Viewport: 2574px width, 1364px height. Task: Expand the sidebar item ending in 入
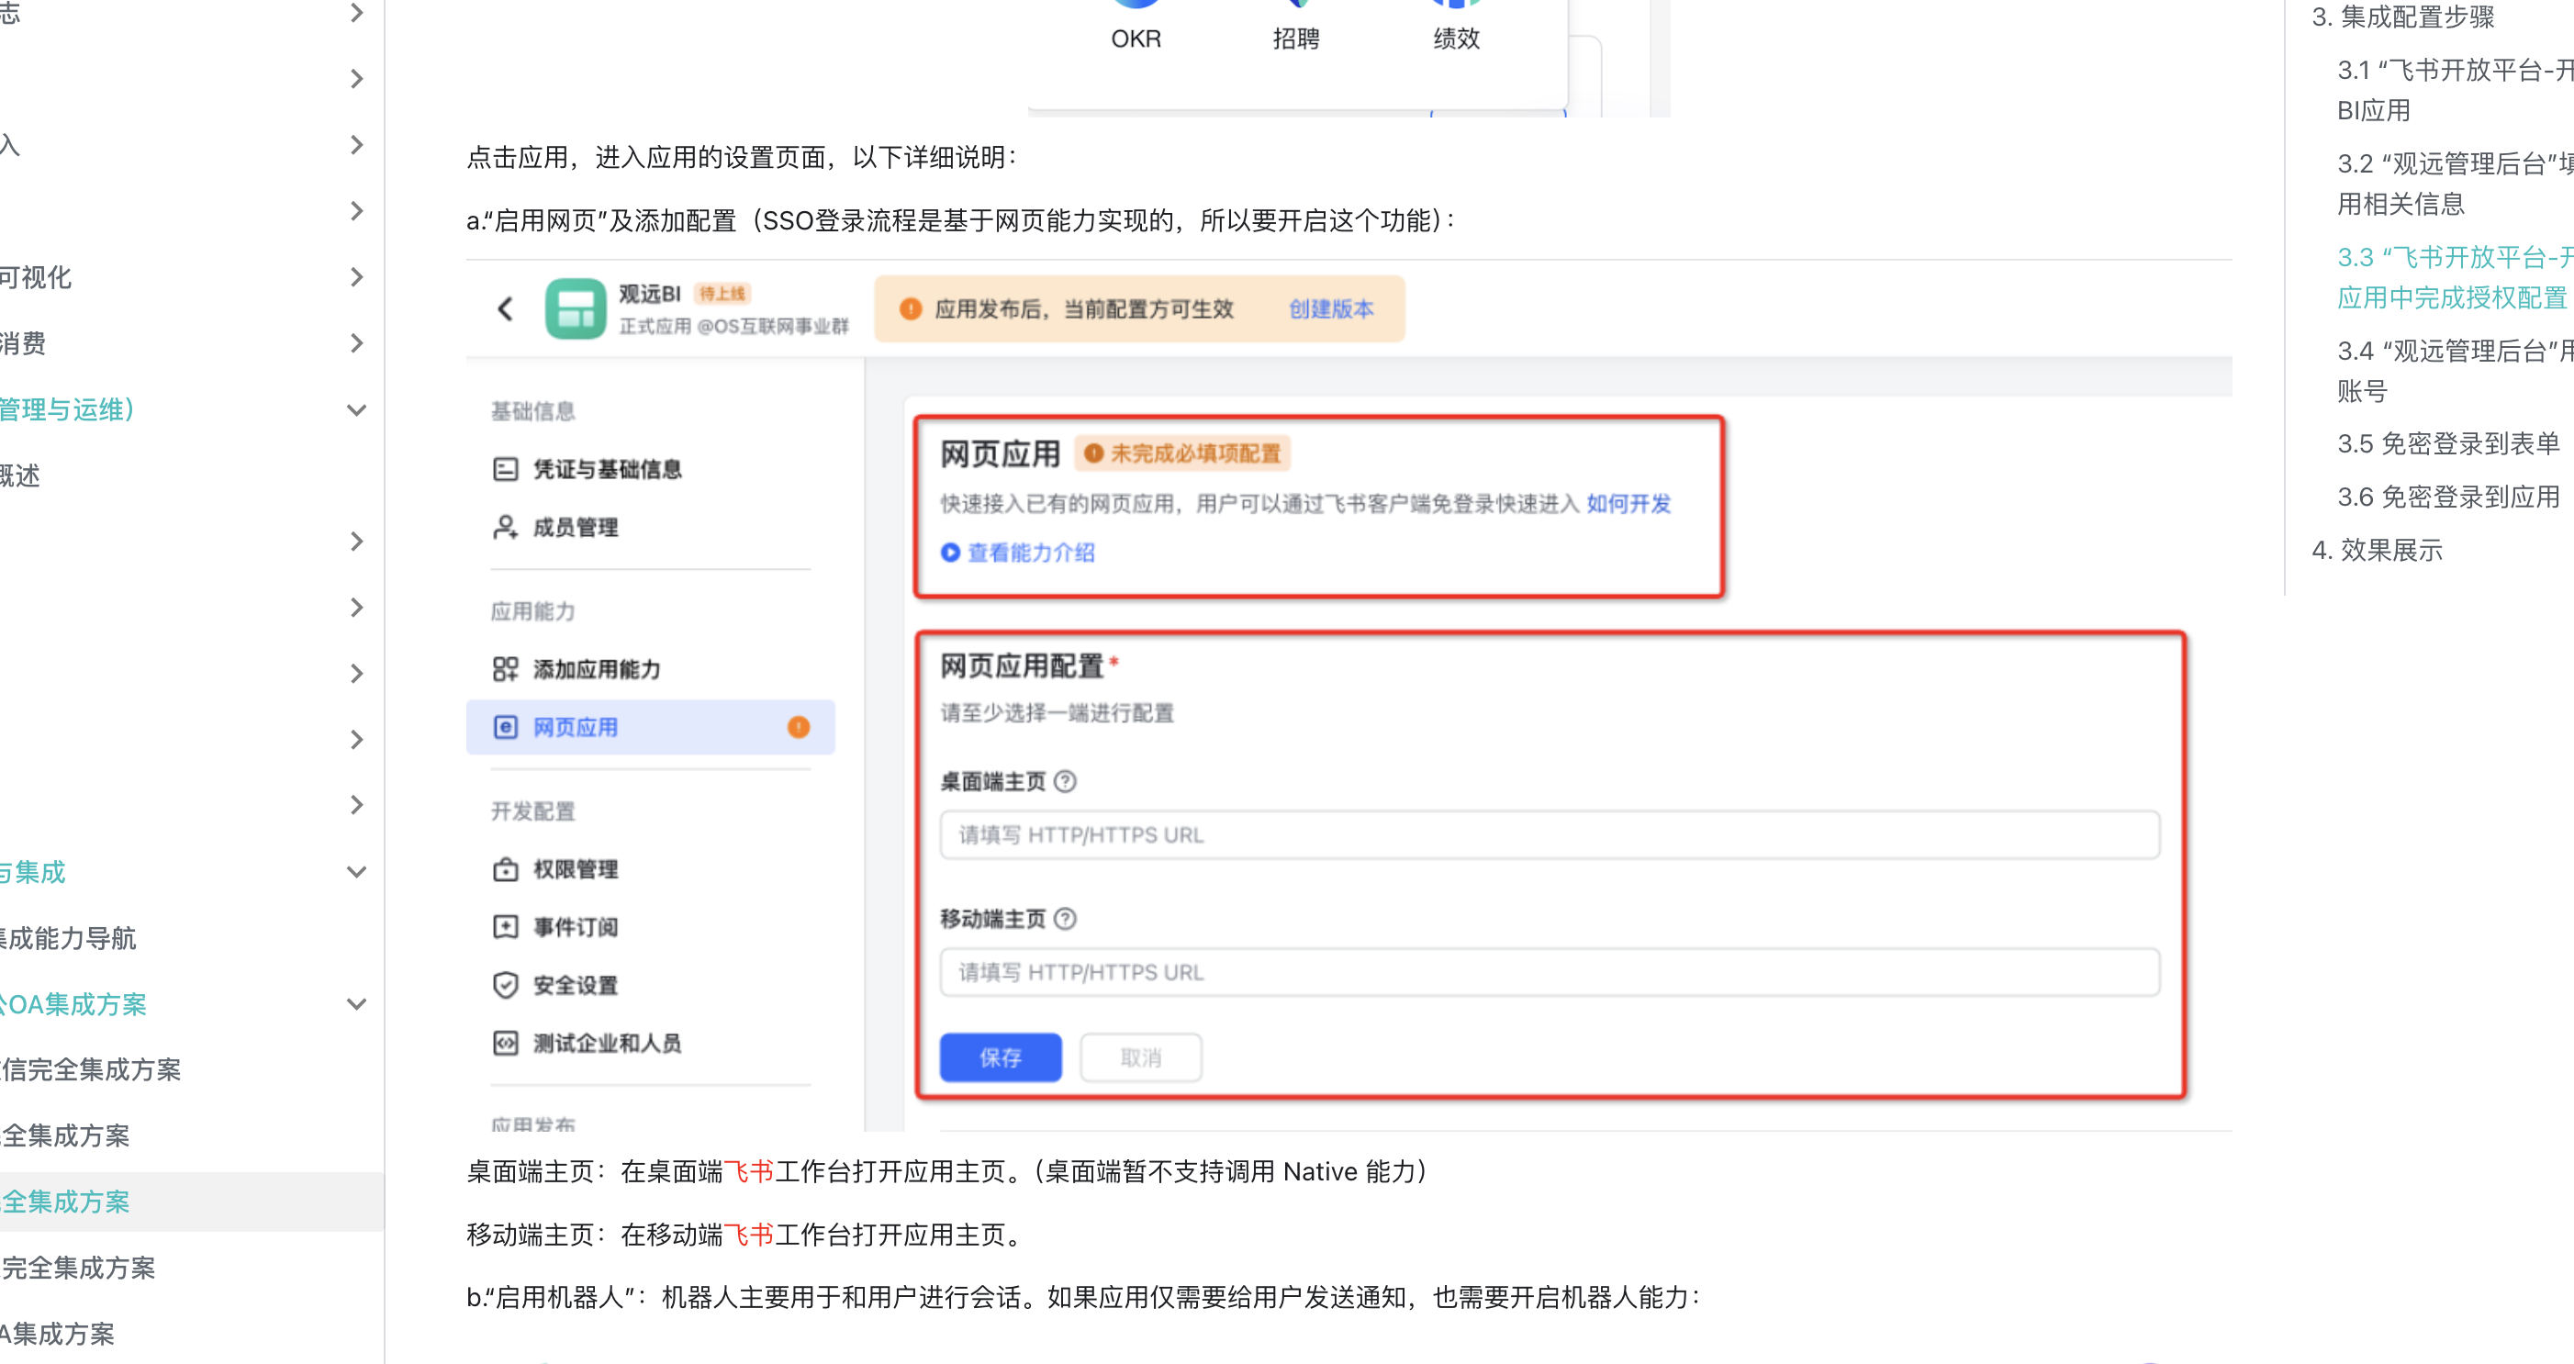[x=357, y=145]
